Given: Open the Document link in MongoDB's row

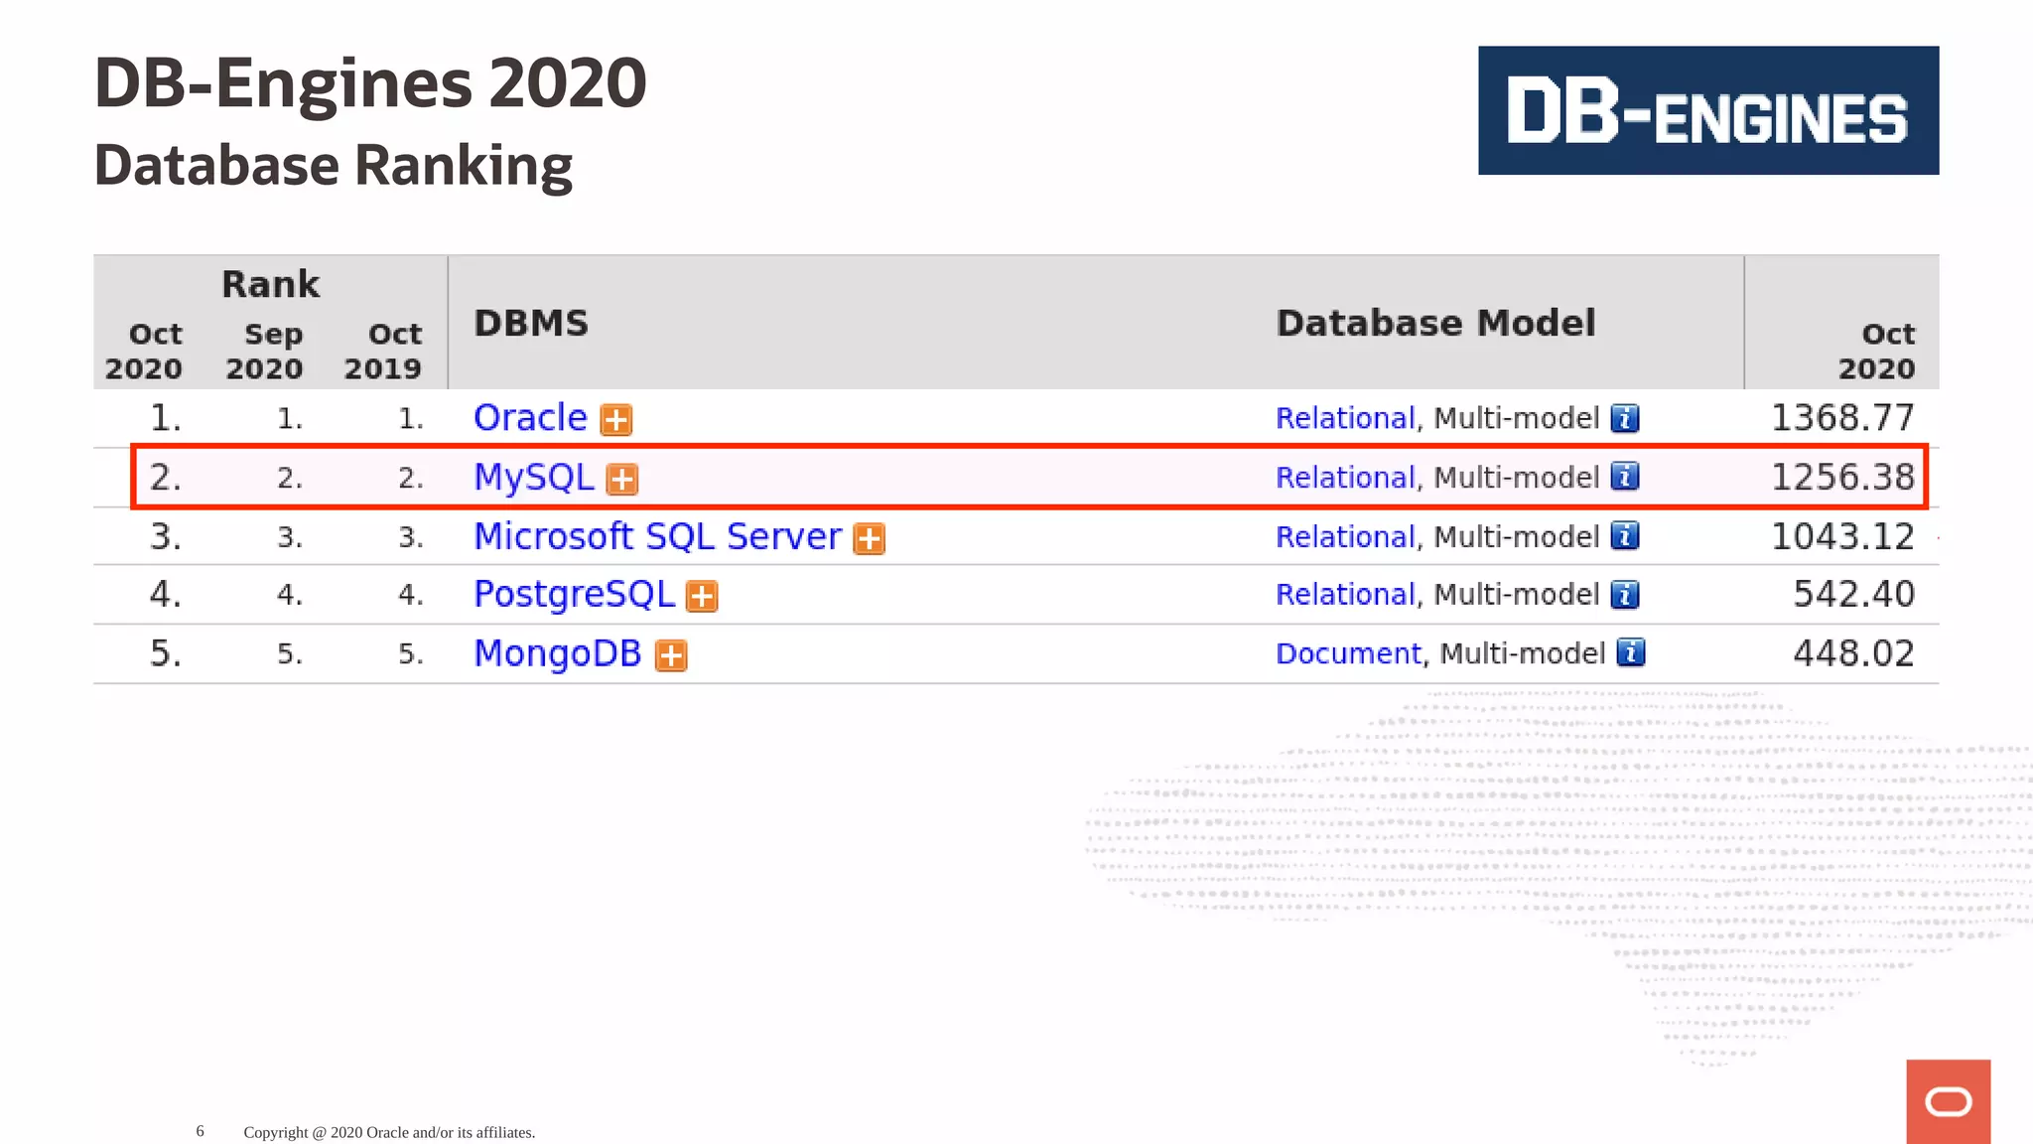Looking at the screenshot, I should point(1348,653).
